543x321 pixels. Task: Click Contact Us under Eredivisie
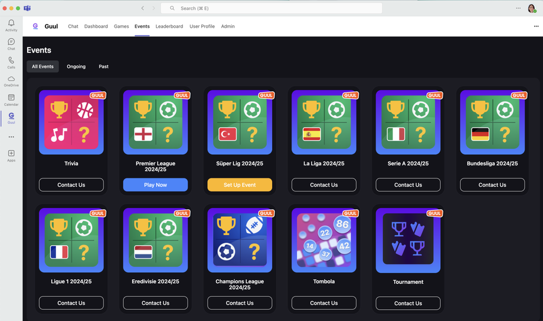(x=155, y=303)
